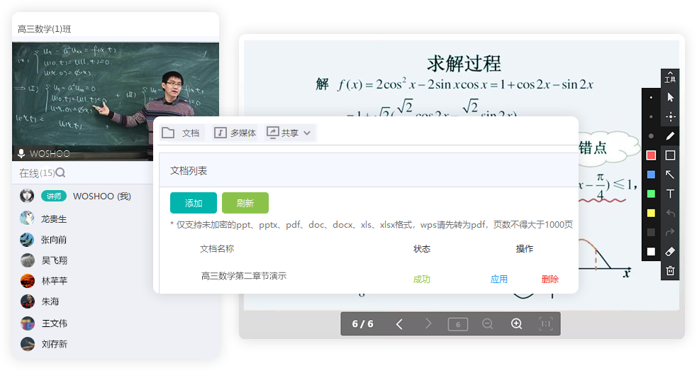Go to previous slide page
697x371 pixels.
coord(399,324)
